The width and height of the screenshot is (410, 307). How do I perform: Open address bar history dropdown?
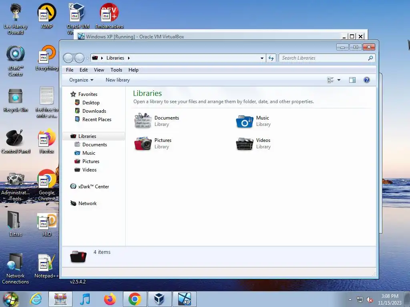(x=262, y=58)
